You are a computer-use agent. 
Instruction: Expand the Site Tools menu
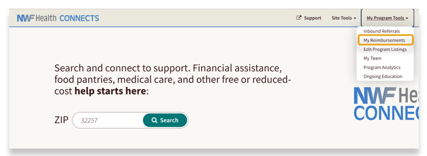(x=344, y=18)
